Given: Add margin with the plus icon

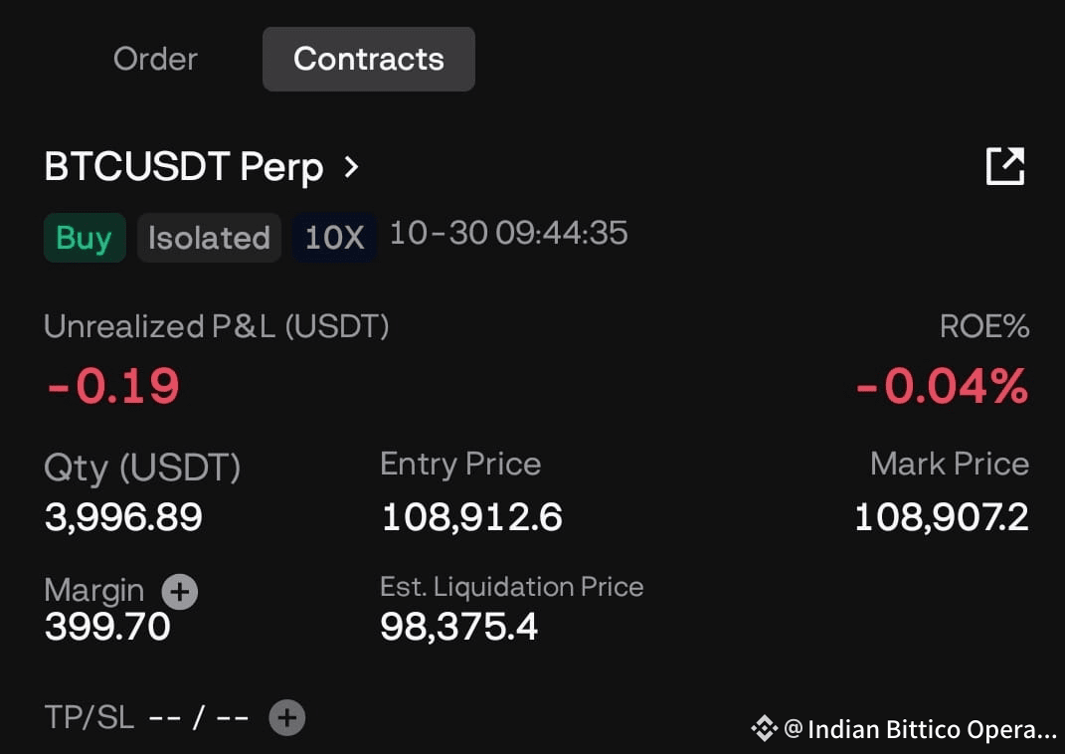Looking at the screenshot, I should (x=179, y=591).
